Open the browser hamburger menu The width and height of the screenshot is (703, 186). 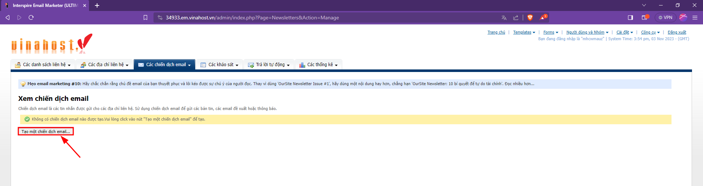pos(695,18)
